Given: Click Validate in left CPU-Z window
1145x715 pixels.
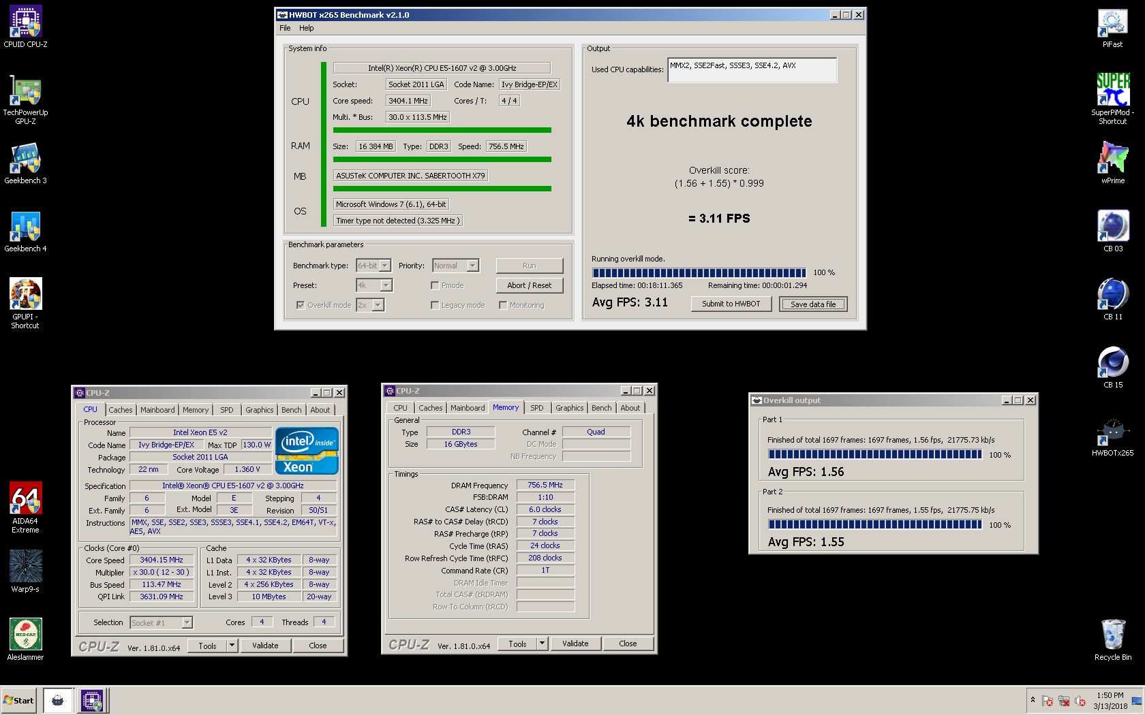Looking at the screenshot, I should tap(265, 646).
